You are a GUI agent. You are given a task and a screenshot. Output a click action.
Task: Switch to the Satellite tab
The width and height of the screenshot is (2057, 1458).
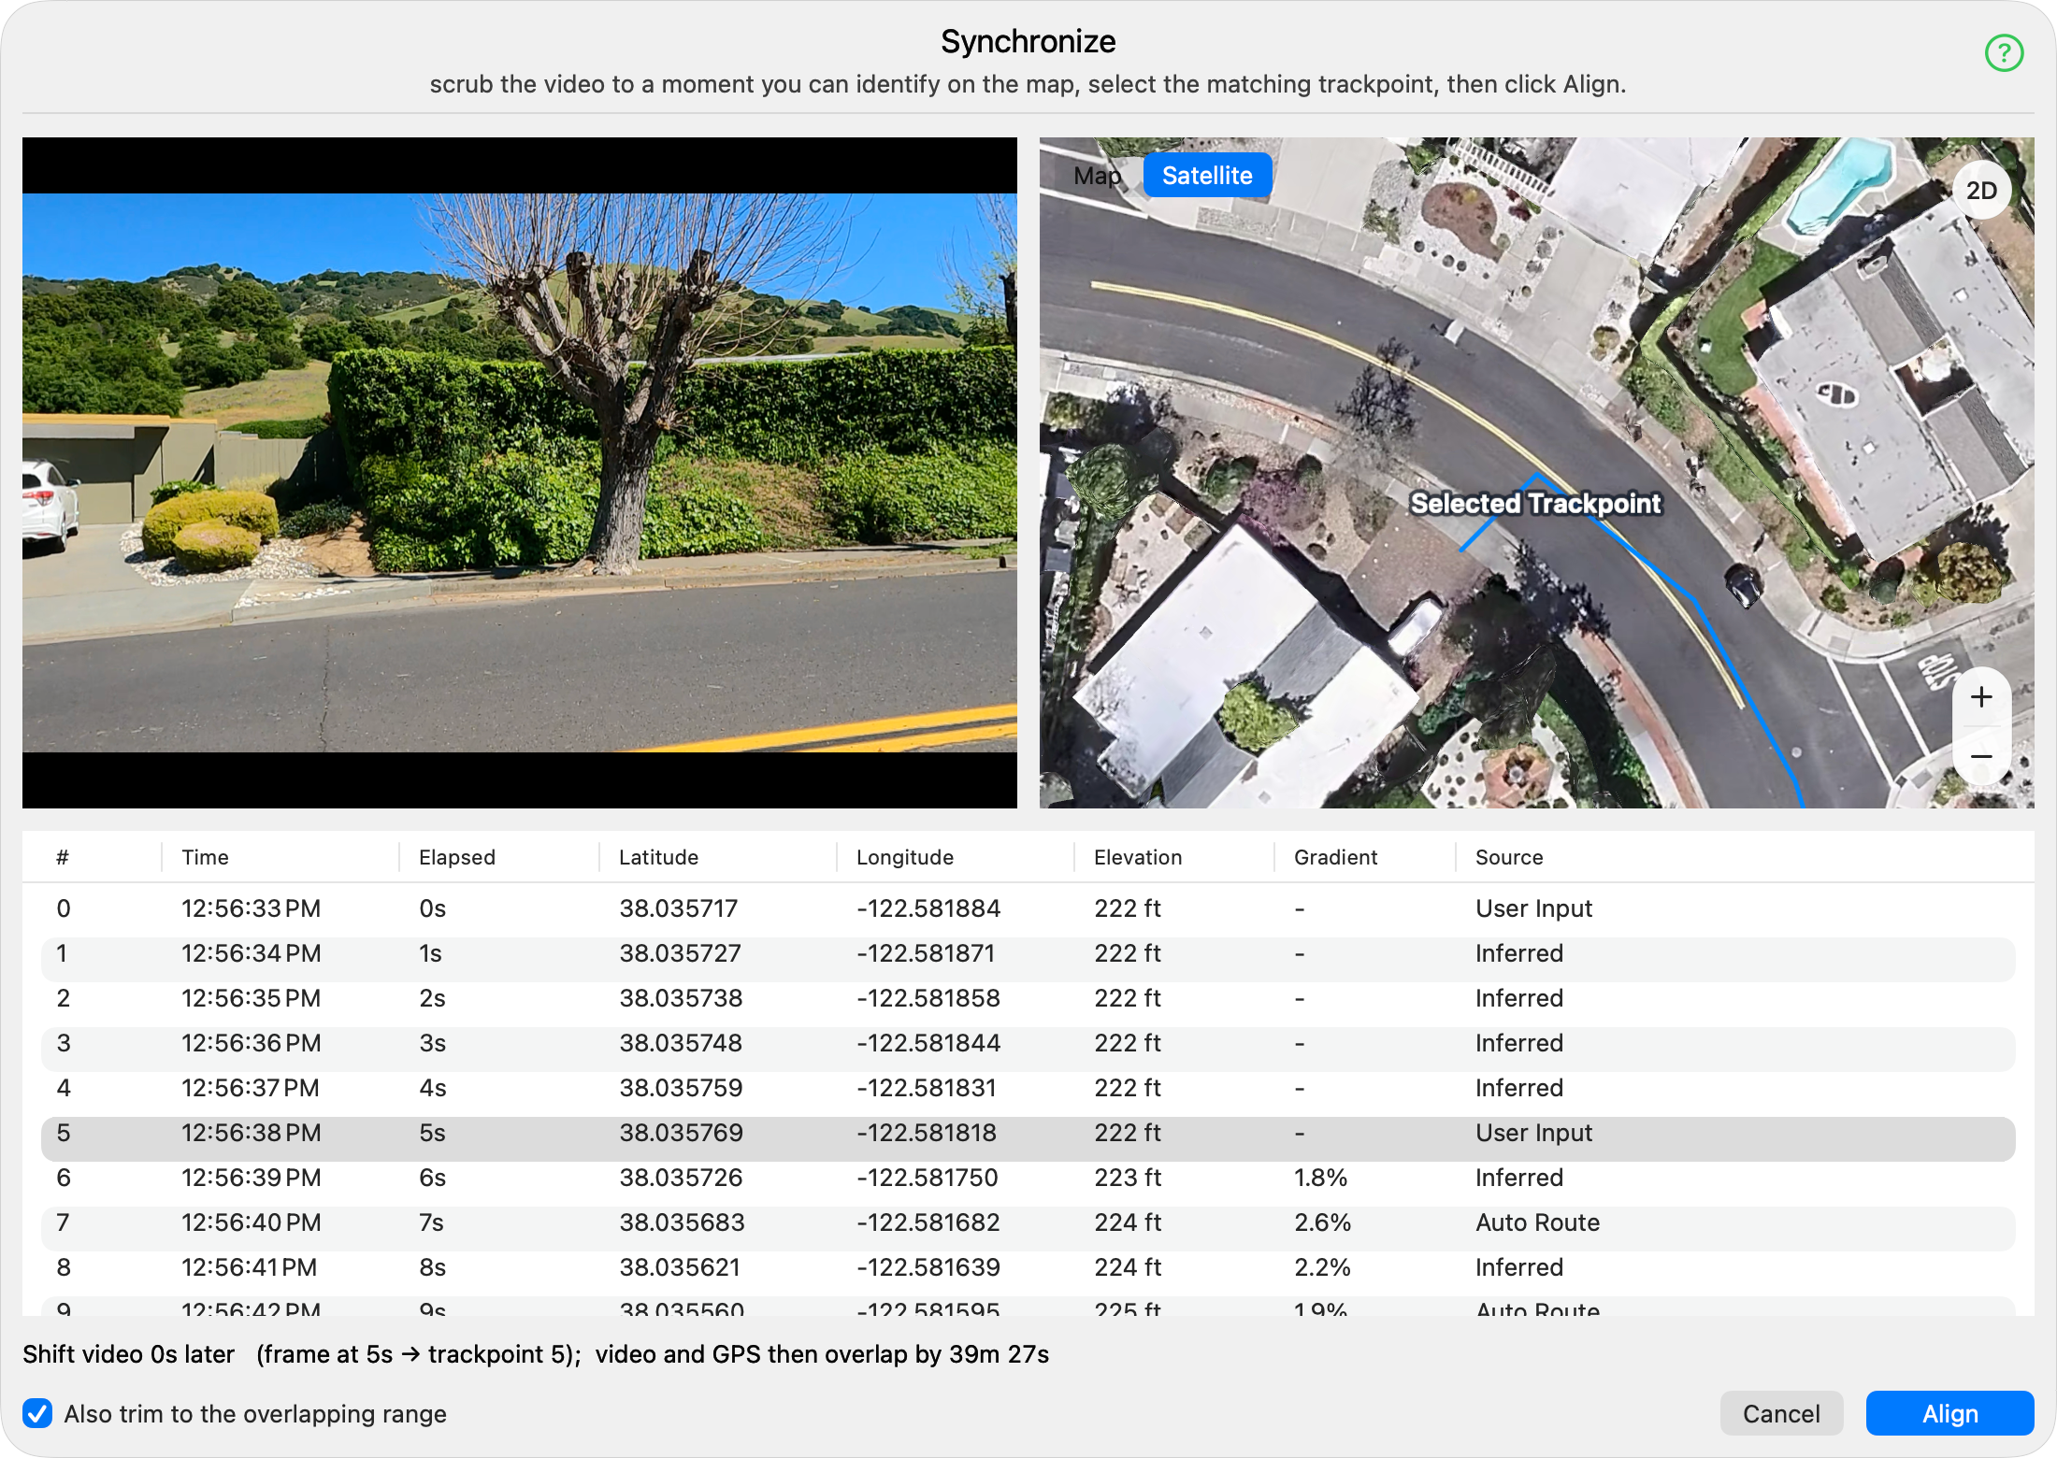tap(1207, 176)
